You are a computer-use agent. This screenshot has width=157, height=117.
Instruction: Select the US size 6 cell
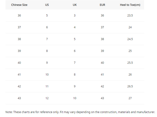(x=47, y=27)
